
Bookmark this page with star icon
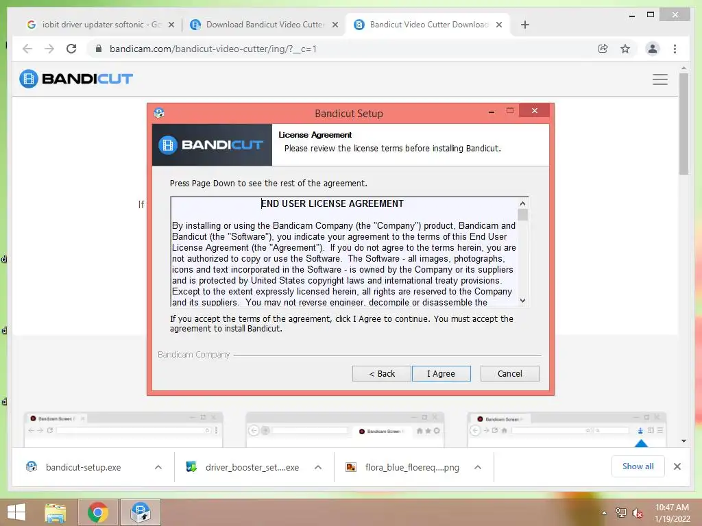pos(625,49)
